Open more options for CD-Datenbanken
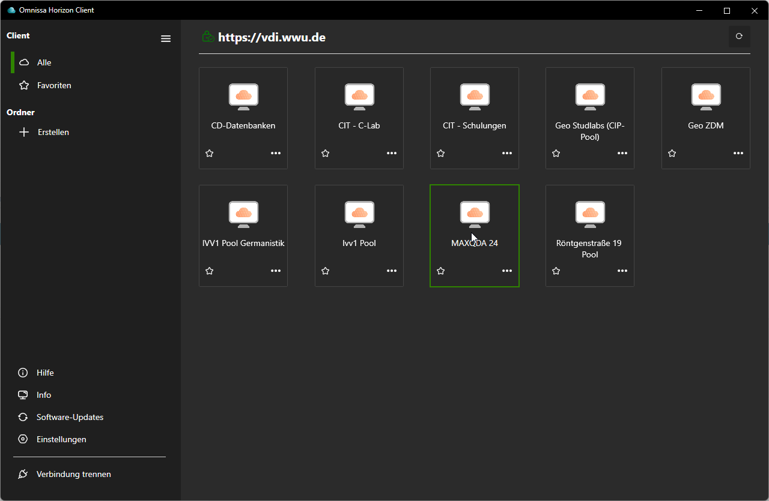Viewport: 769px width, 501px height. pyautogui.click(x=276, y=154)
